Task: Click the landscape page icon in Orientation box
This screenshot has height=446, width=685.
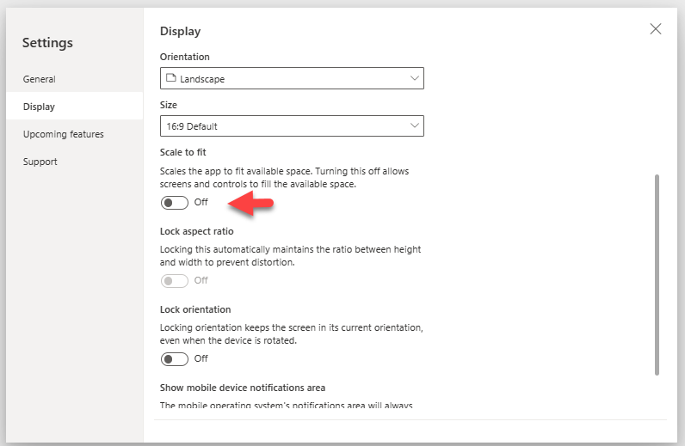Action: (x=171, y=78)
